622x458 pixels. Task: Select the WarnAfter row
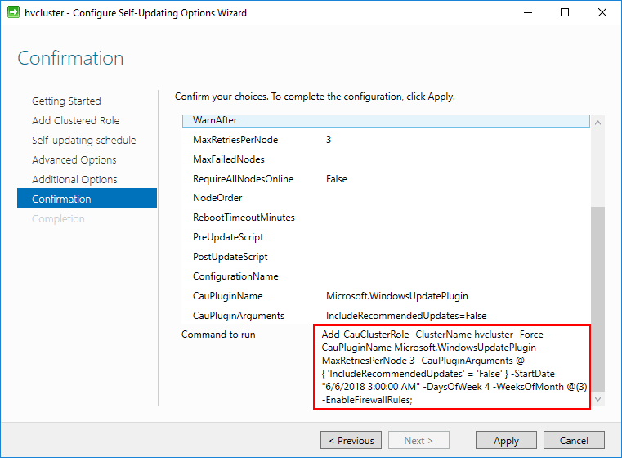[x=386, y=121]
